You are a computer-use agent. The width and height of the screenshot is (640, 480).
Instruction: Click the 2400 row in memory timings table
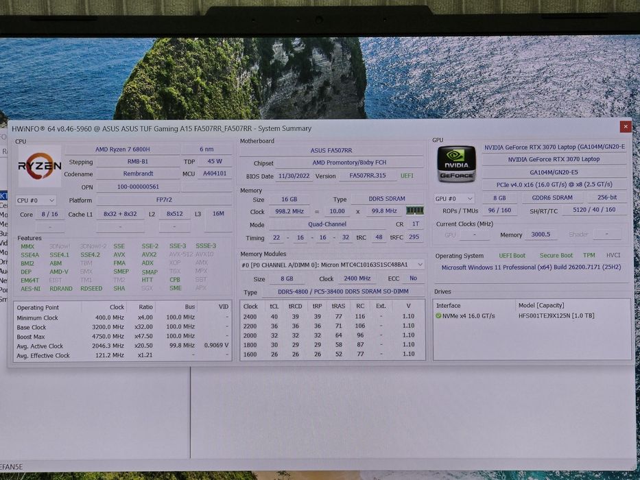[x=332, y=317]
